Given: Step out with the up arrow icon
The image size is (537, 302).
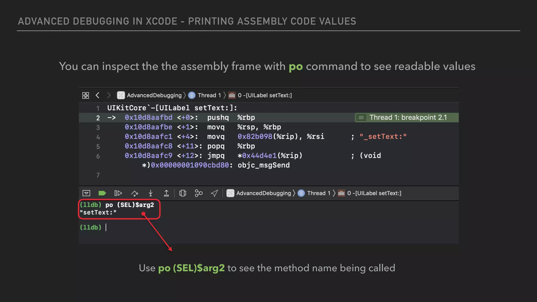Looking at the screenshot, I should 166,193.
